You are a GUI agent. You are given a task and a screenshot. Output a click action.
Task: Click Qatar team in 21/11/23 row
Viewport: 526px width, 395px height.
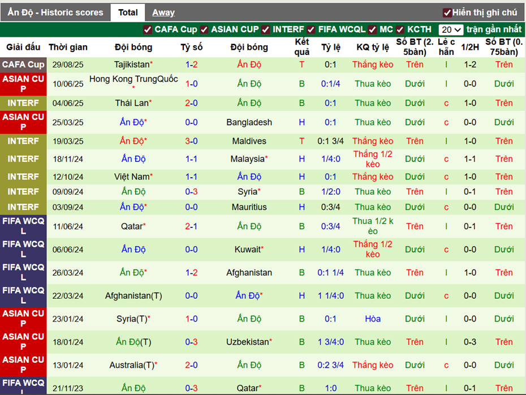tap(249, 388)
